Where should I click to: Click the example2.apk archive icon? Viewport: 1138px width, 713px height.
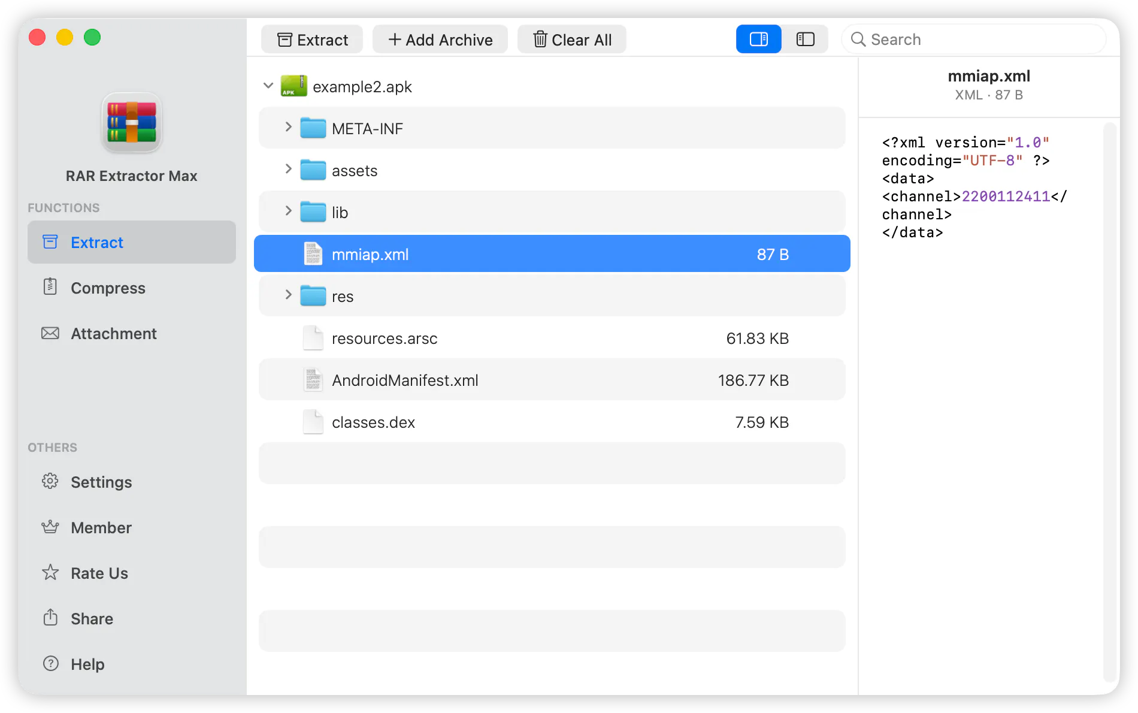[x=294, y=86]
